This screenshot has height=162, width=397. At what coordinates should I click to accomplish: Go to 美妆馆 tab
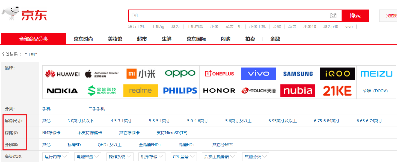point(115,39)
